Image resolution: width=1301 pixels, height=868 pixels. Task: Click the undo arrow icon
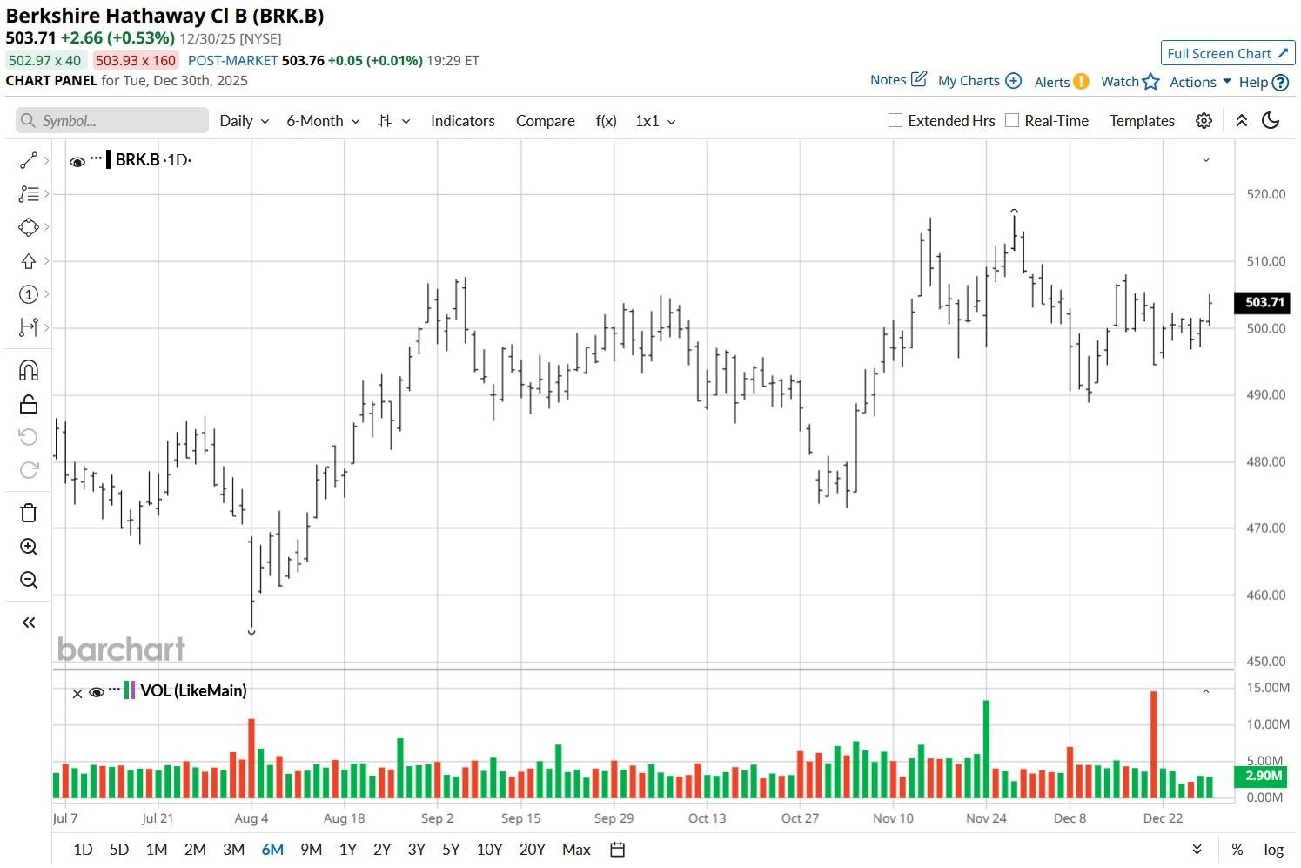click(28, 437)
